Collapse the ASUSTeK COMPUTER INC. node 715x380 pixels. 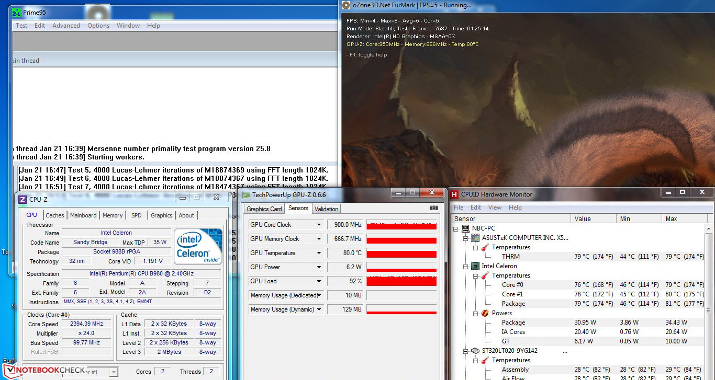tap(466, 238)
